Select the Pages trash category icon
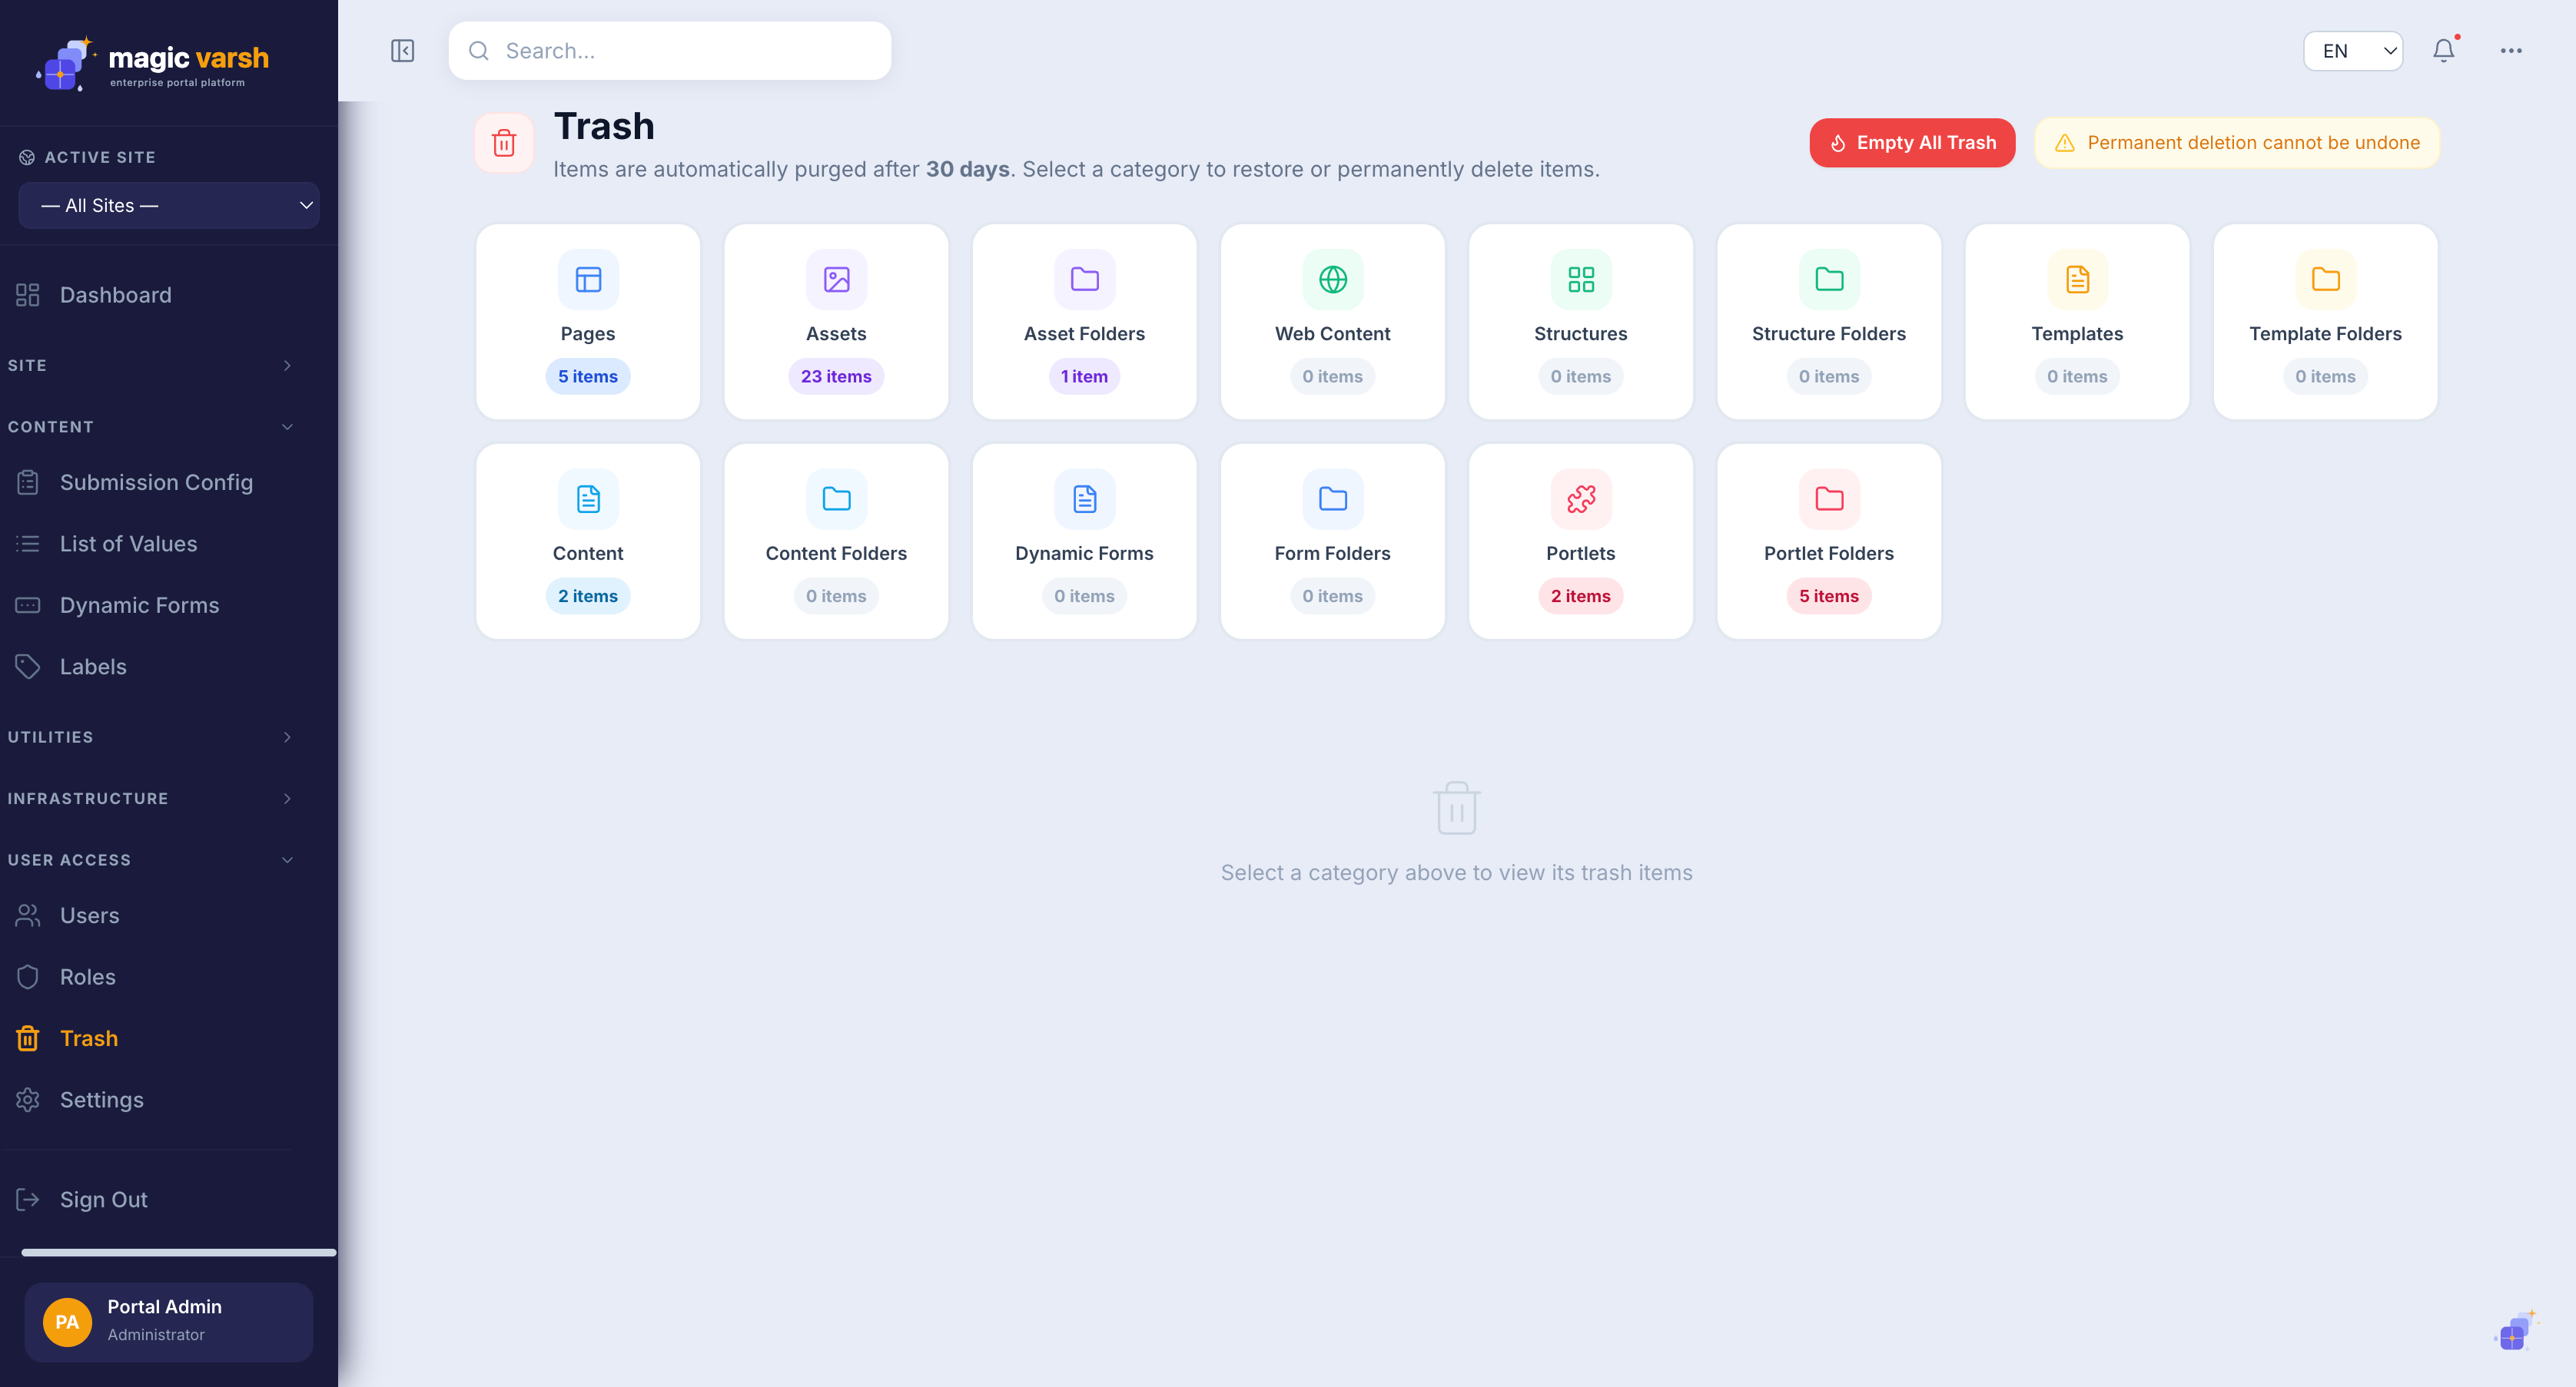The height and width of the screenshot is (1387, 2576). pyautogui.click(x=588, y=280)
